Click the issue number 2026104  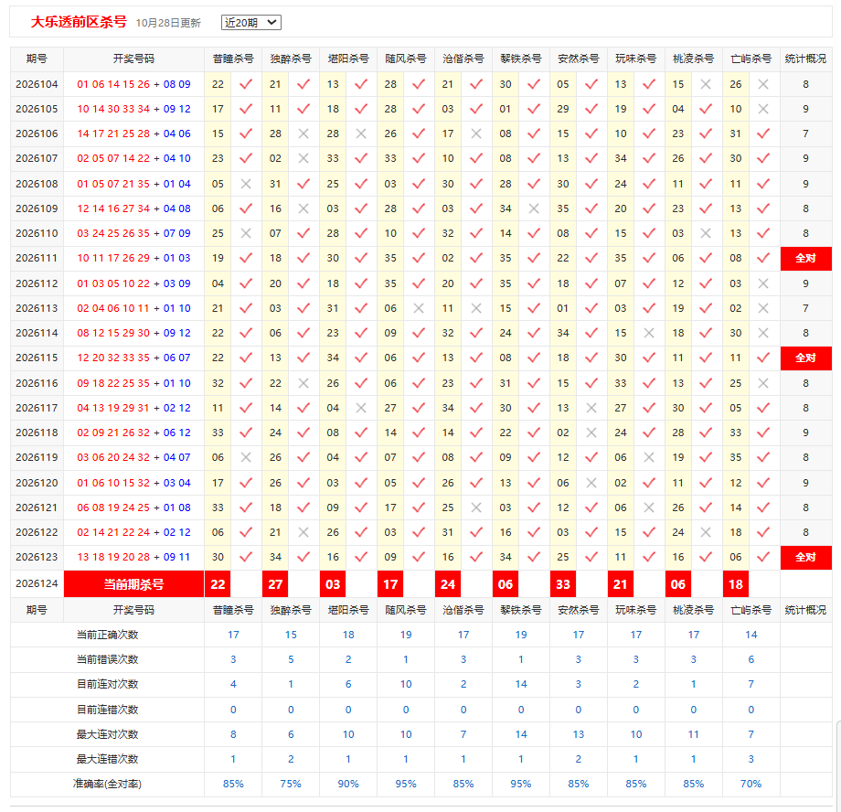tap(37, 84)
